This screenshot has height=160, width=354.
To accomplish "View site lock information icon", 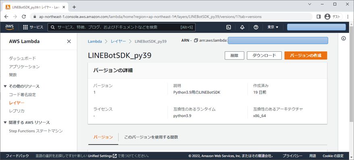I will point(35,16).
